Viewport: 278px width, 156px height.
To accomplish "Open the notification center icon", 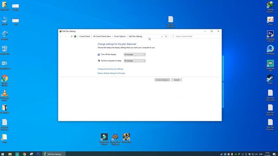I will [x=274, y=154].
